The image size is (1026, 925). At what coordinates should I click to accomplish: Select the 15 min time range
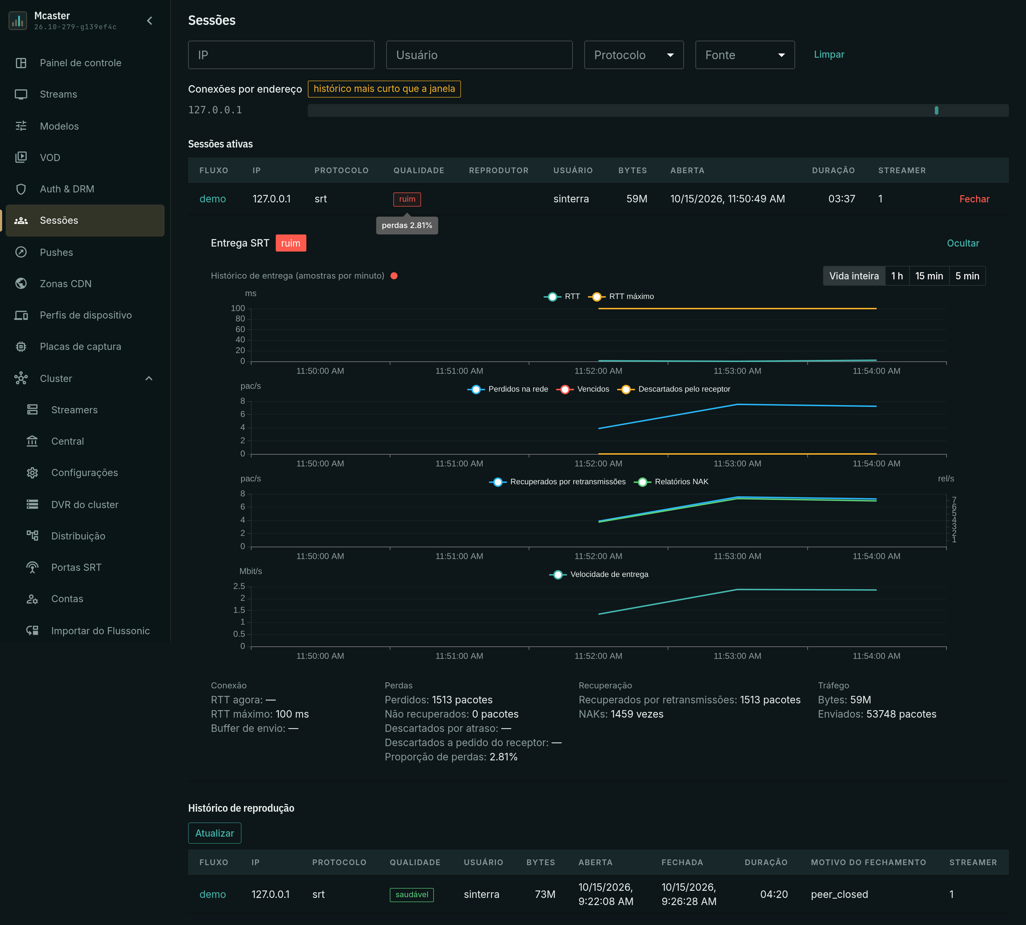[929, 276]
